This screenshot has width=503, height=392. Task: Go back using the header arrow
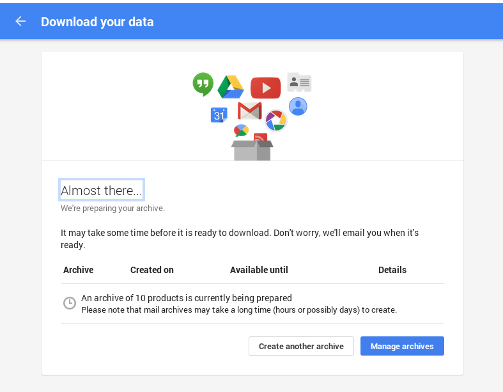click(20, 21)
